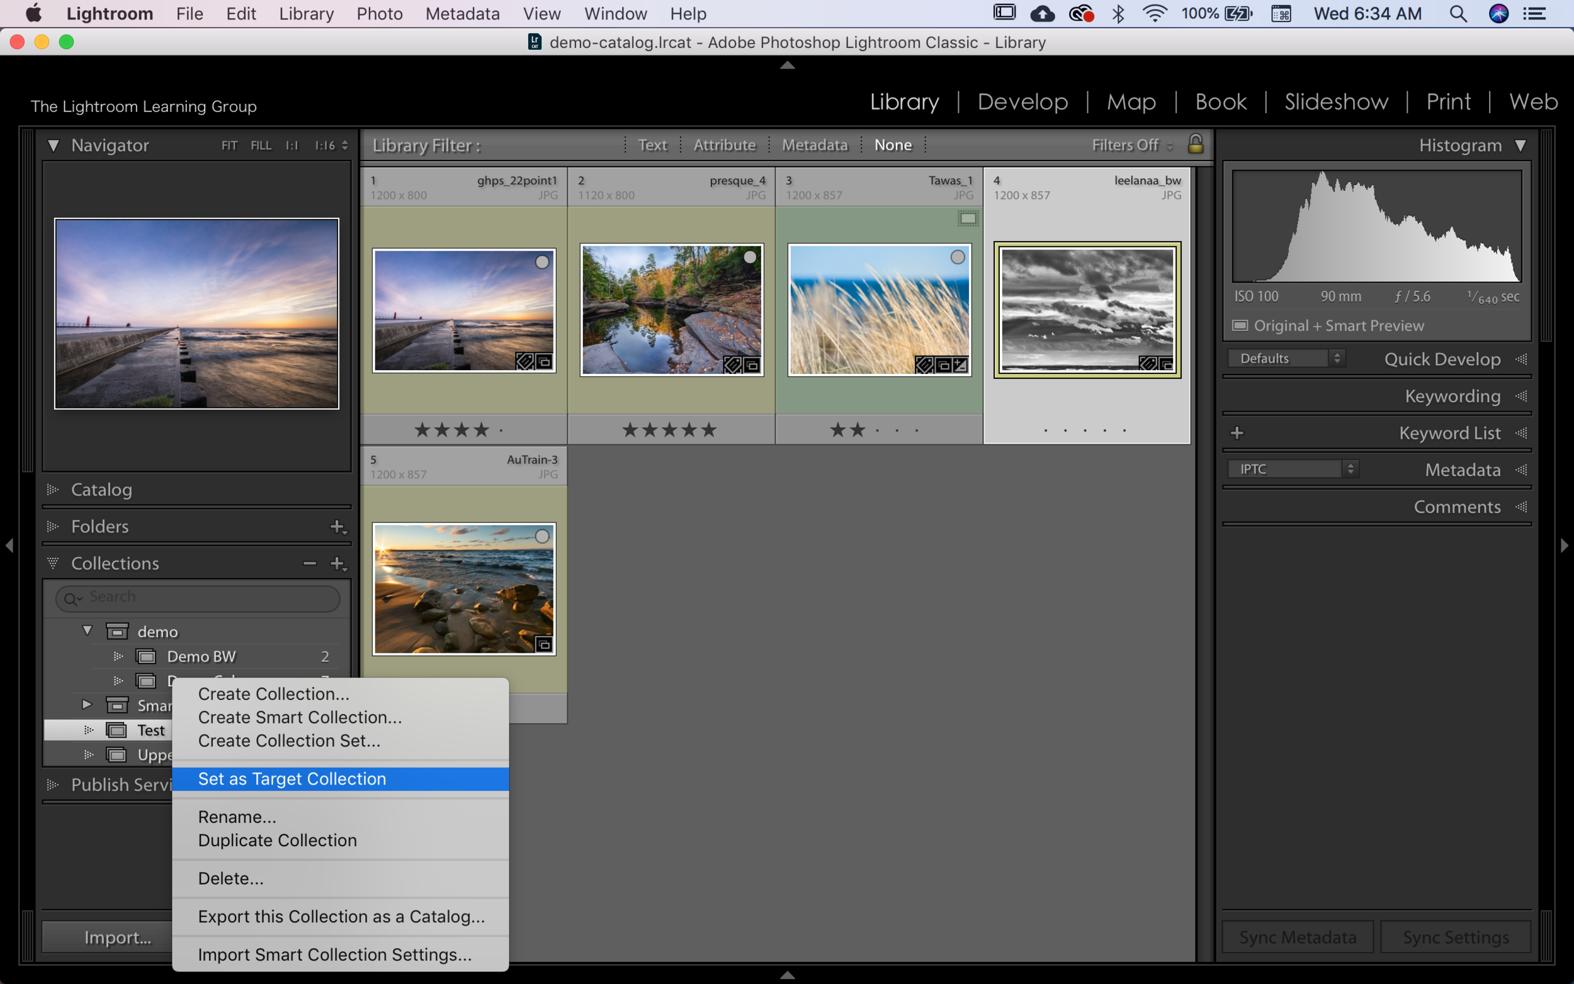
Task: Click the collection badge on AuTrain-3 thumbnail
Action: [544, 644]
